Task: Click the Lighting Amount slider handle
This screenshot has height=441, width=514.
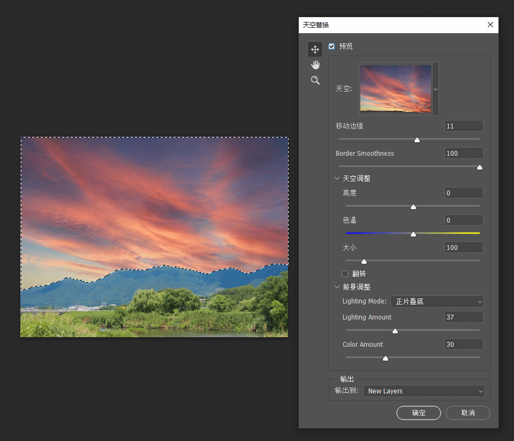Action: pos(395,331)
